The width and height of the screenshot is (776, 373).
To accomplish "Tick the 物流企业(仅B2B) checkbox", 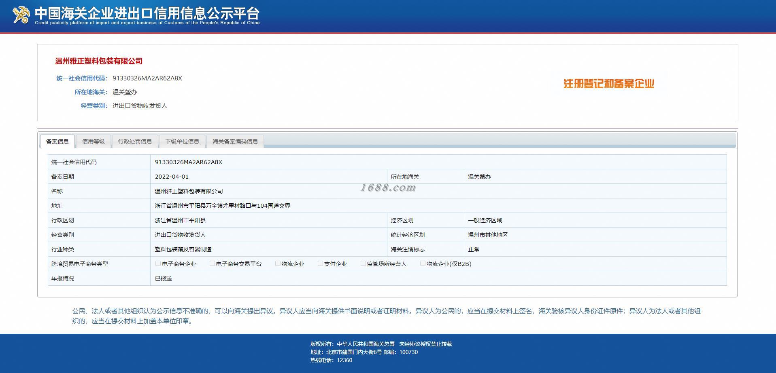I will [x=423, y=263].
